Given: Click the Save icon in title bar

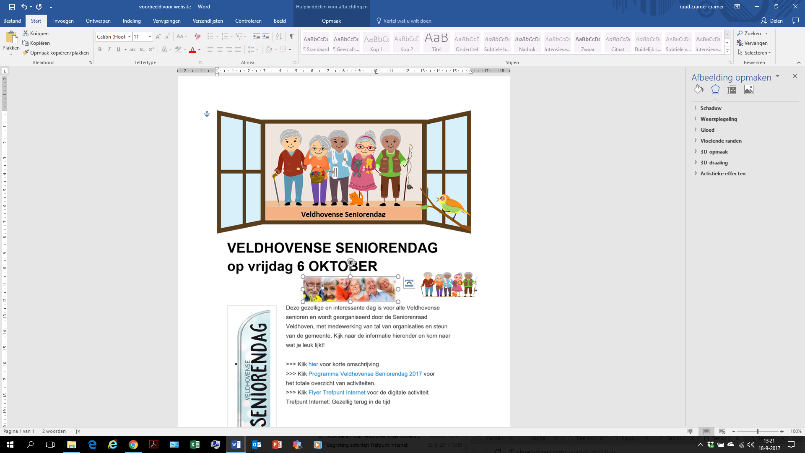Looking at the screenshot, I should [12, 7].
